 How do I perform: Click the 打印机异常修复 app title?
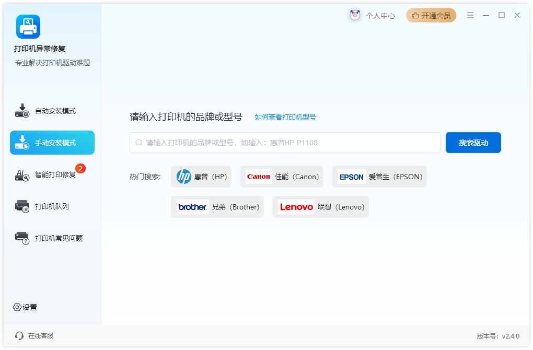click(x=40, y=49)
